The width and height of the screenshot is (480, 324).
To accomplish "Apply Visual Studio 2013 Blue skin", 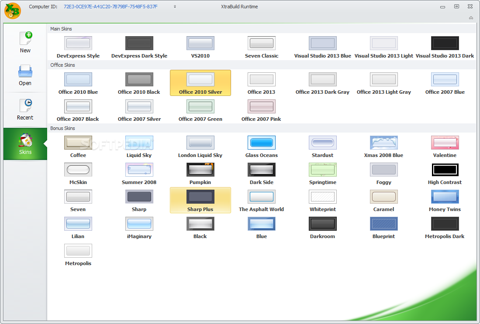I will click(x=323, y=47).
